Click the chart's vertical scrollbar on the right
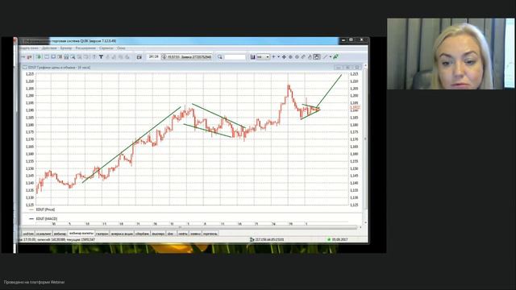Image resolution: width=516 pixels, height=290 pixels. [365, 139]
